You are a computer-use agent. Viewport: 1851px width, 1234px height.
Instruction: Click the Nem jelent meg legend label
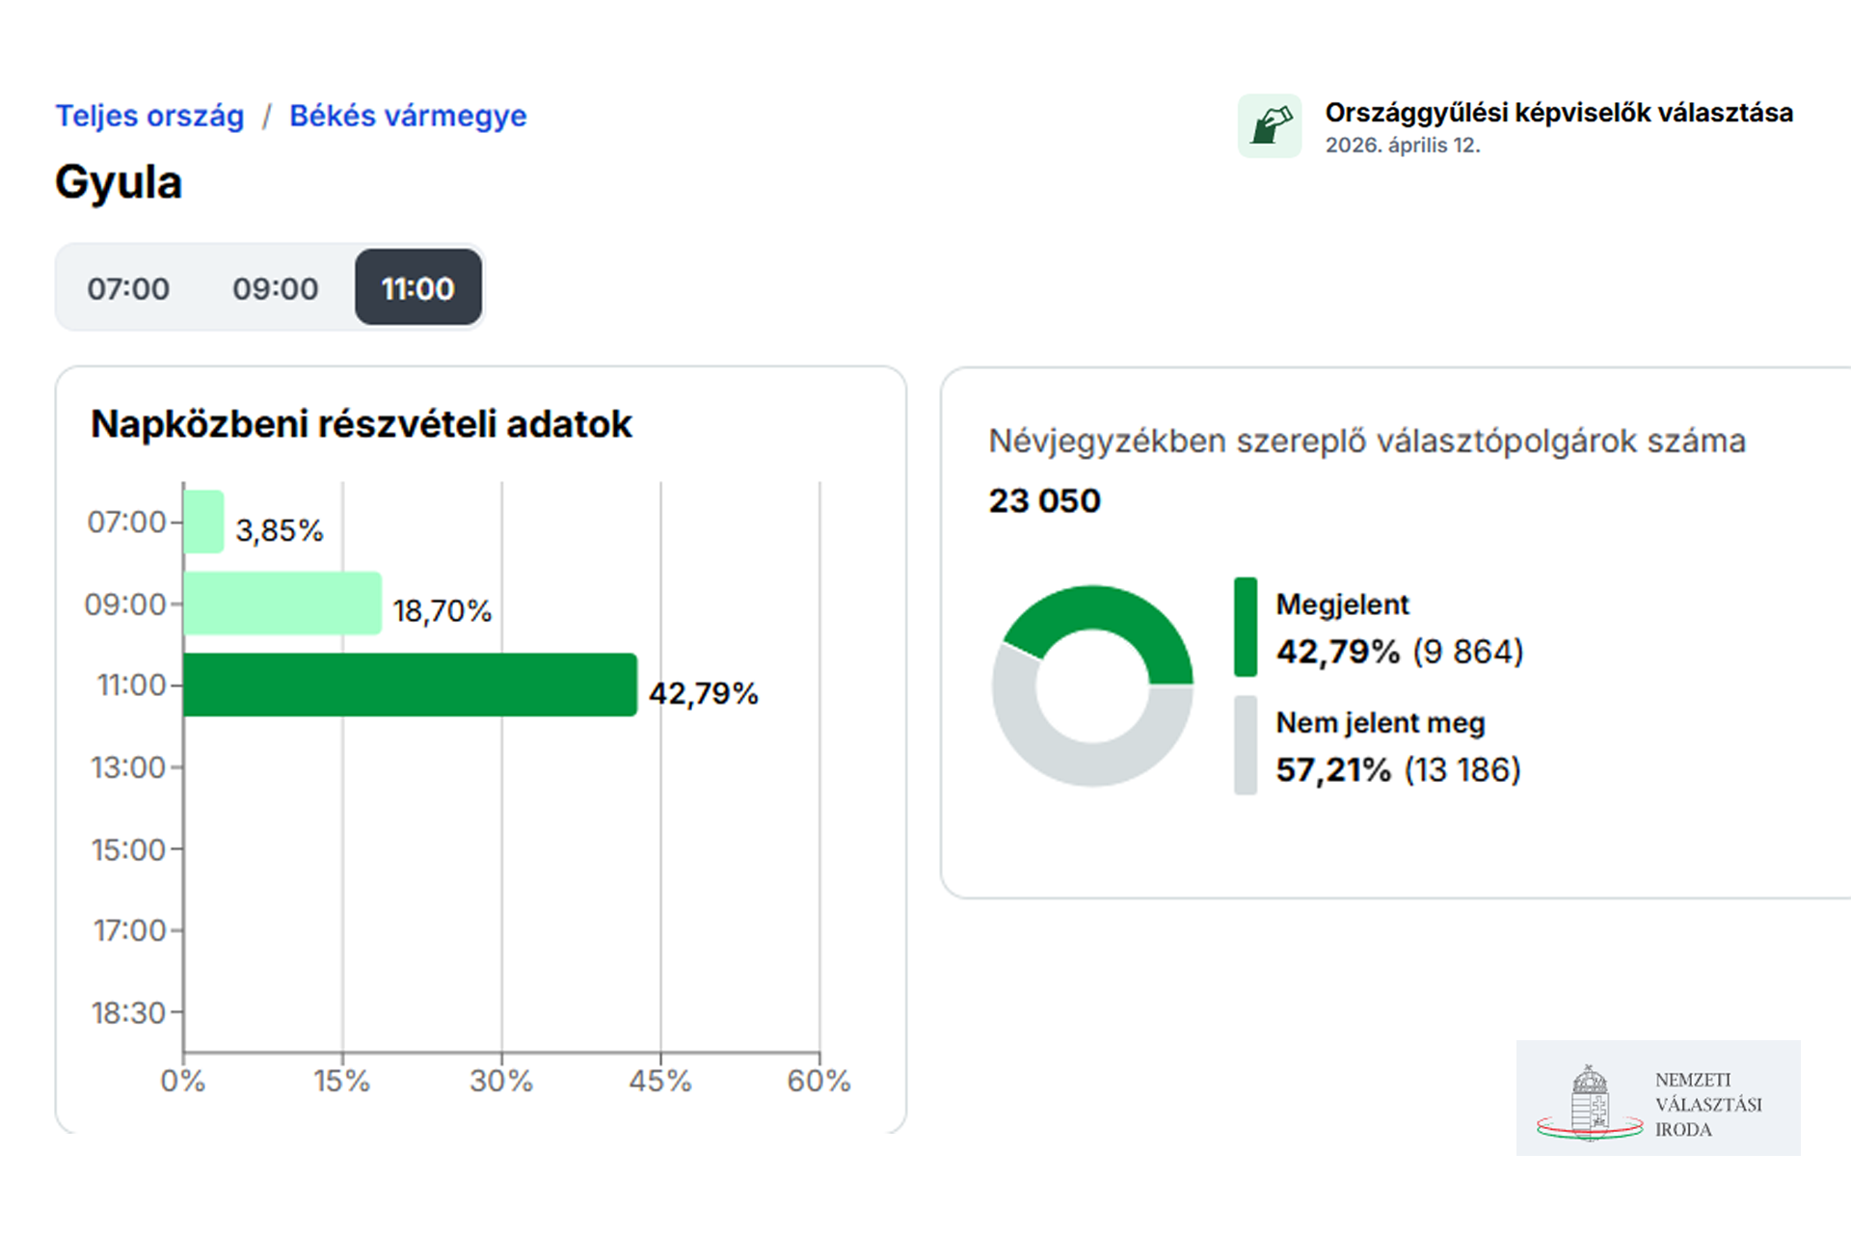point(1380,723)
